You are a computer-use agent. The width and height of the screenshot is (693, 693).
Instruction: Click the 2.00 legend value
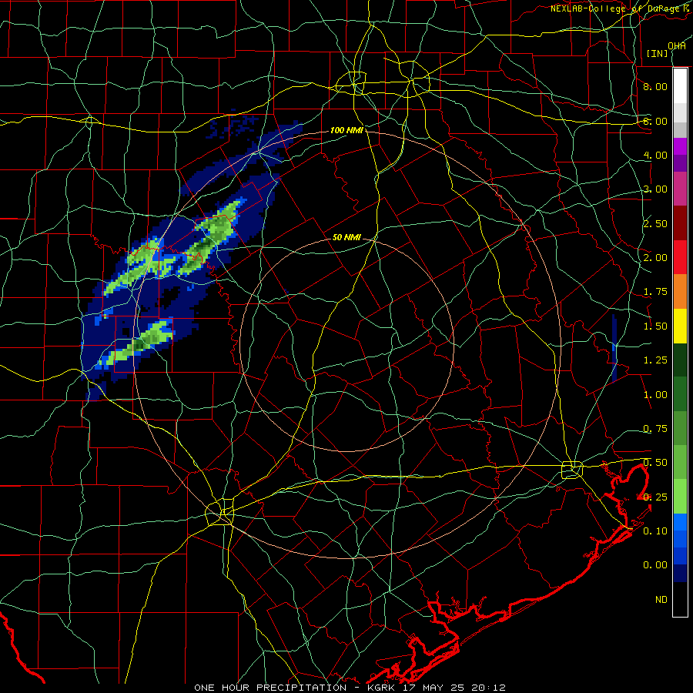tap(655, 258)
